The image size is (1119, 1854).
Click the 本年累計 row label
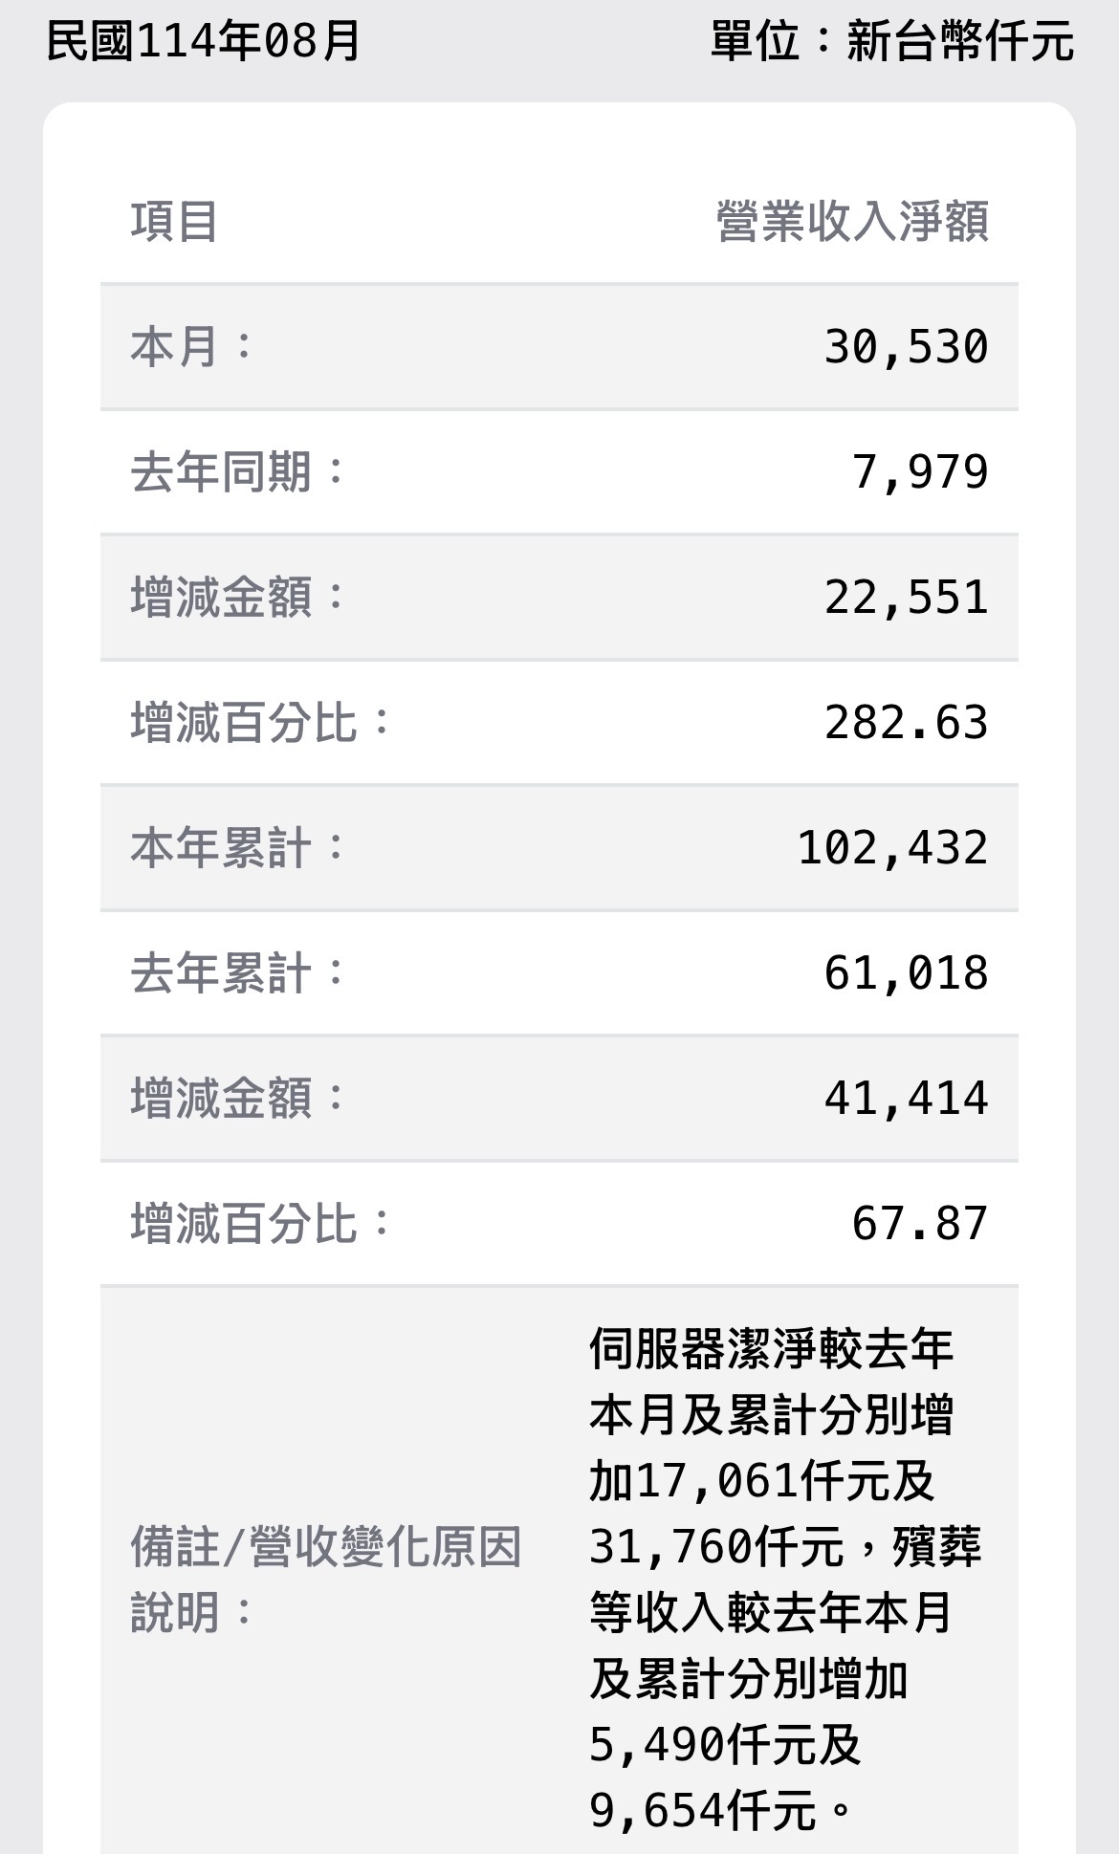point(237,847)
